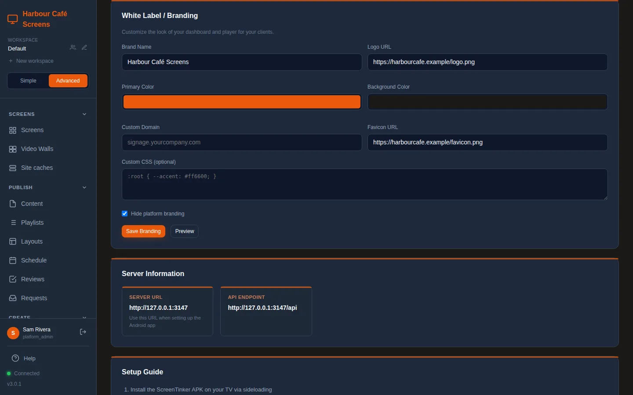Open the Video Walls page

tap(48, 149)
